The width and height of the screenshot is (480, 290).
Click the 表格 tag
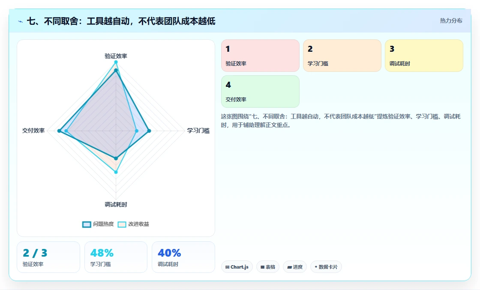coord(268,267)
